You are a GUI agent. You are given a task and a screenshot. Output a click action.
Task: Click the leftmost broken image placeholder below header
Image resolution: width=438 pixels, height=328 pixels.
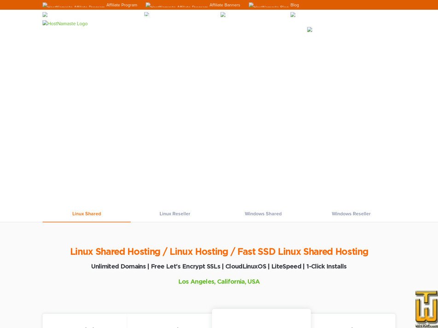pos(44,14)
